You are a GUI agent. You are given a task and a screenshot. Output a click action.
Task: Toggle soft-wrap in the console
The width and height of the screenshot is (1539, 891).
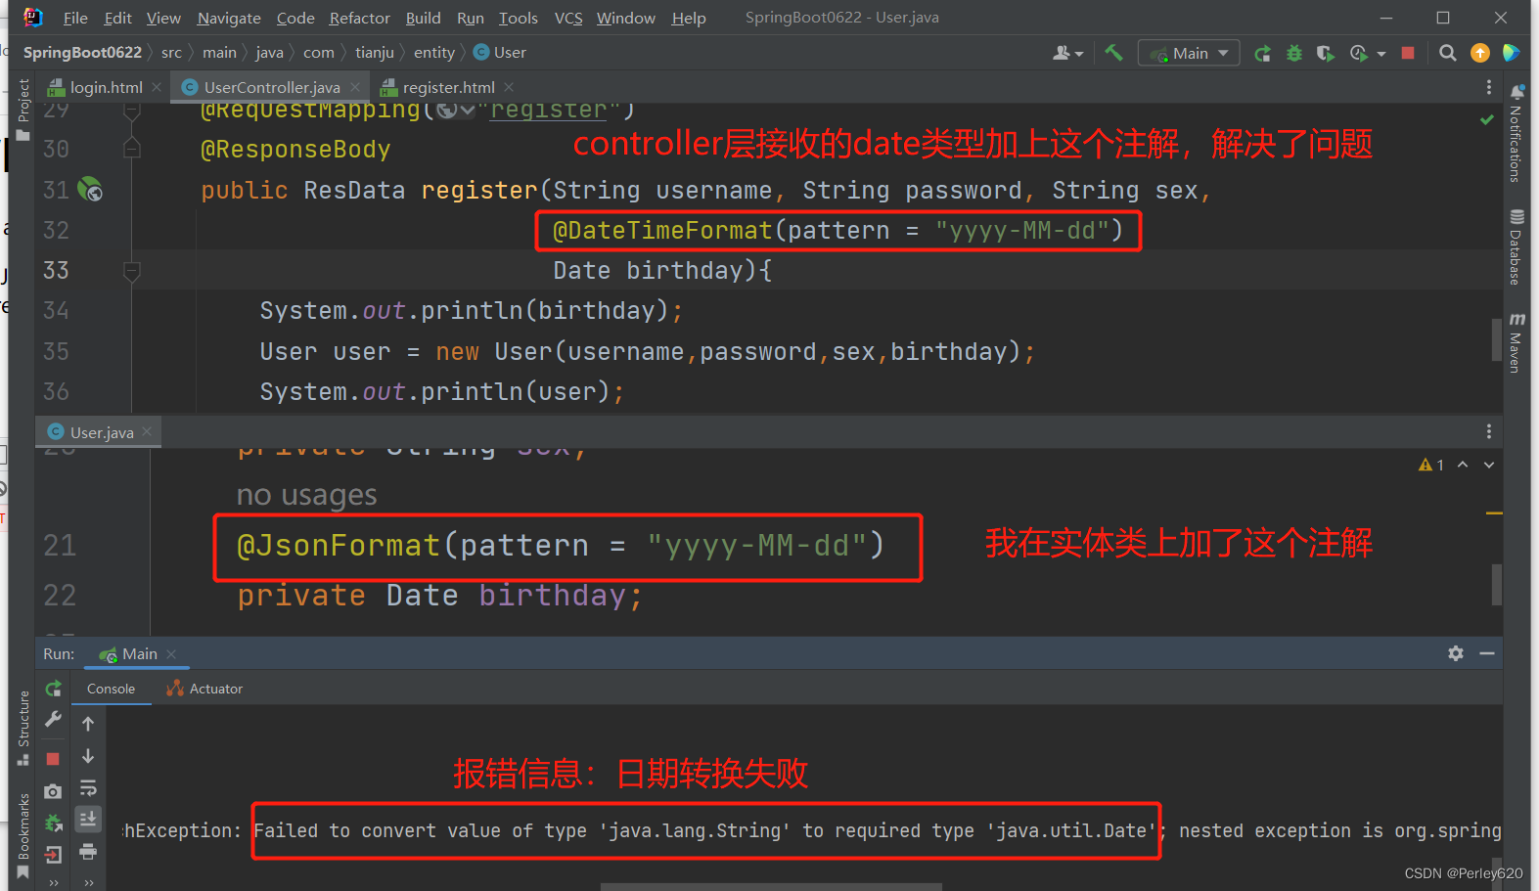click(88, 788)
